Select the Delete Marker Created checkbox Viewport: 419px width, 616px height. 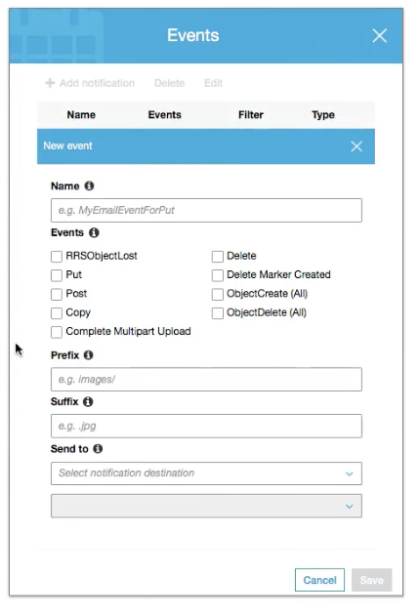pyautogui.click(x=218, y=275)
